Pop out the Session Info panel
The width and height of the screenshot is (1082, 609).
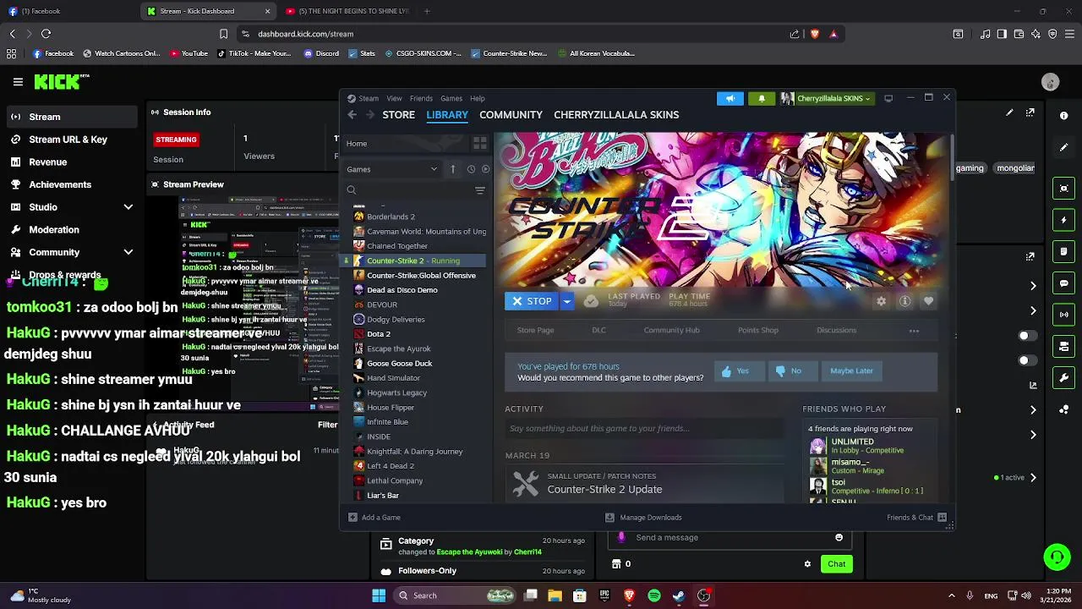1030,112
